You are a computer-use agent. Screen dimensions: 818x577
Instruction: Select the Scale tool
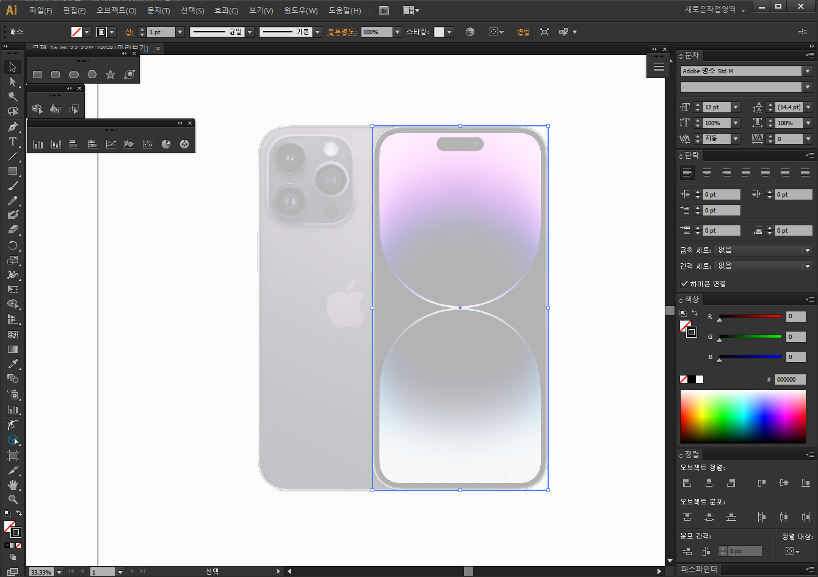tap(13, 260)
